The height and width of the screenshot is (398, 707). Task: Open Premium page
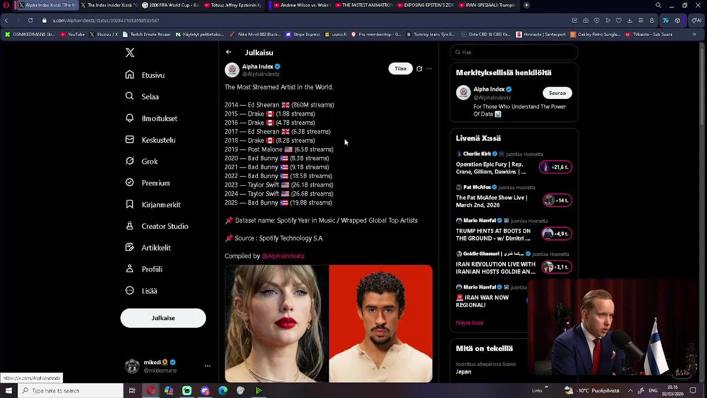point(147,183)
